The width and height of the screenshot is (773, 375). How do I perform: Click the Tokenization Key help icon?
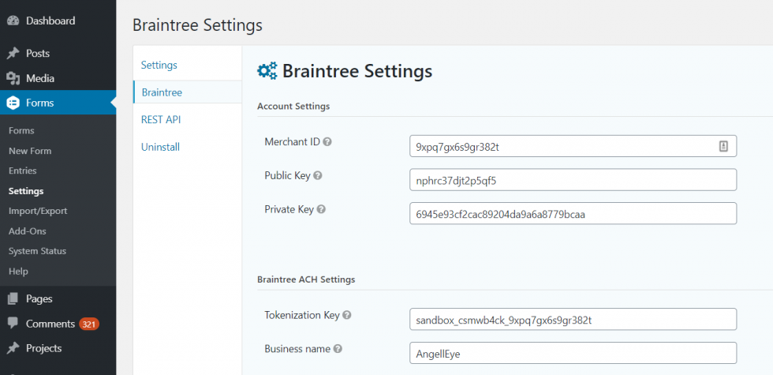(x=347, y=315)
